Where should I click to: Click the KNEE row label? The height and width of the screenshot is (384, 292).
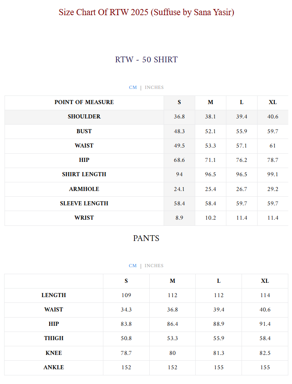(x=54, y=353)
